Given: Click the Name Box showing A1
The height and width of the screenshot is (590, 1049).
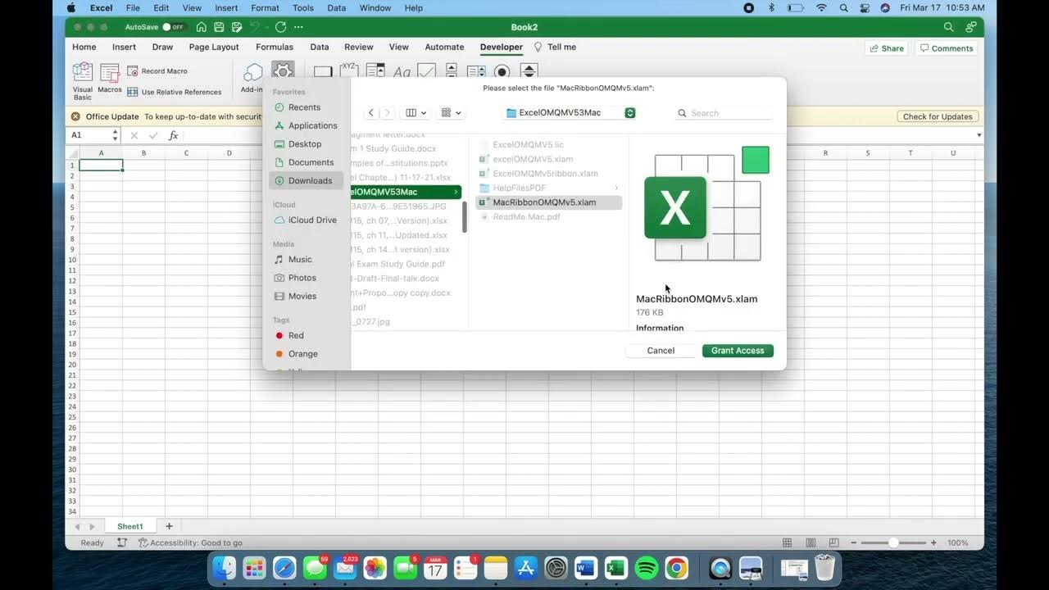Looking at the screenshot, I should click(89, 135).
